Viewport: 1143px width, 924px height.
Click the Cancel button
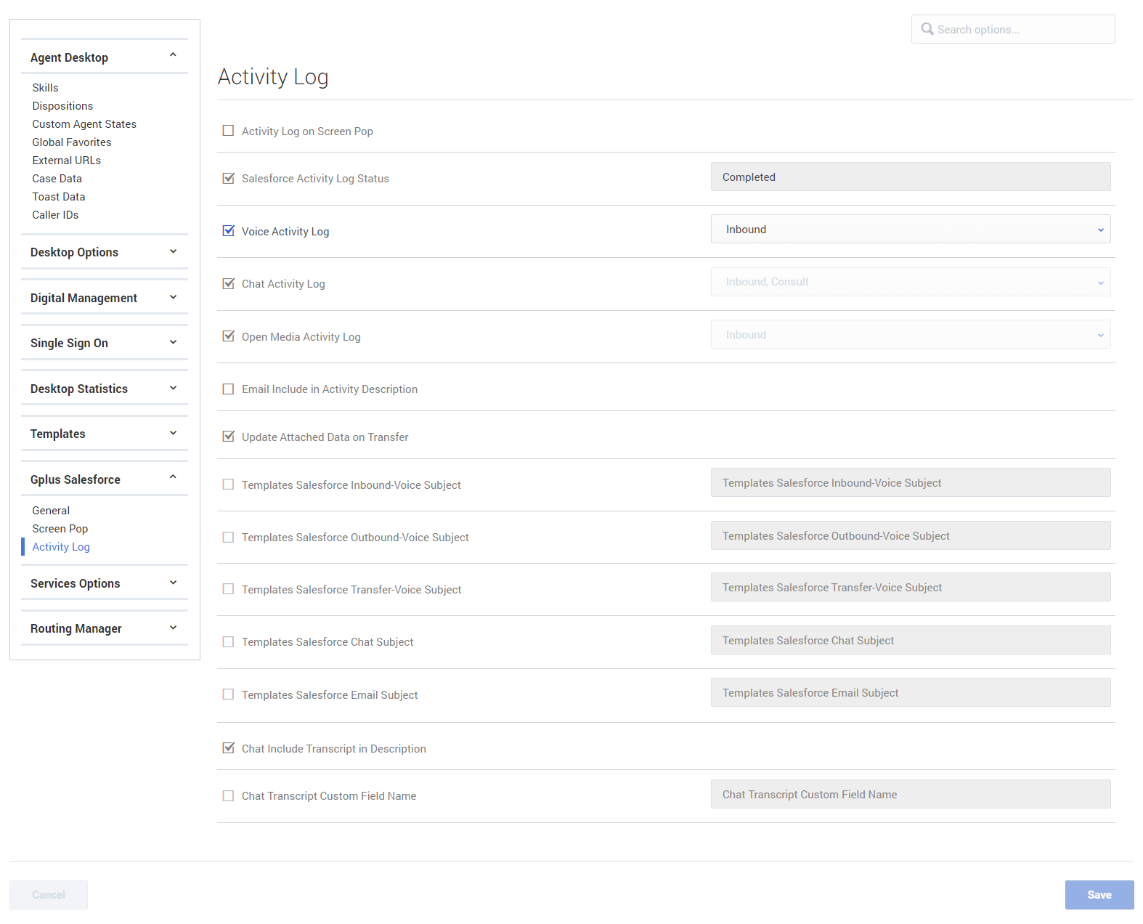[49, 895]
